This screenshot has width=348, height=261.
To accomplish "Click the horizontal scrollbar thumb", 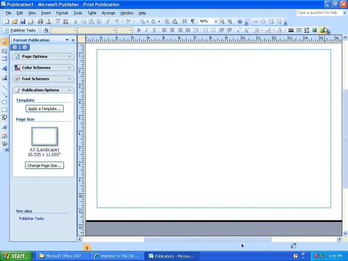I will coord(208,239).
